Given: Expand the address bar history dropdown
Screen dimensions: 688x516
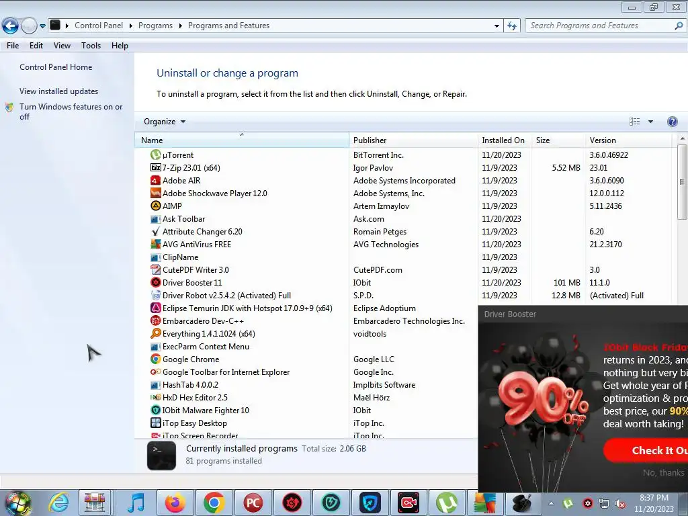Looking at the screenshot, I should (x=497, y=26).
